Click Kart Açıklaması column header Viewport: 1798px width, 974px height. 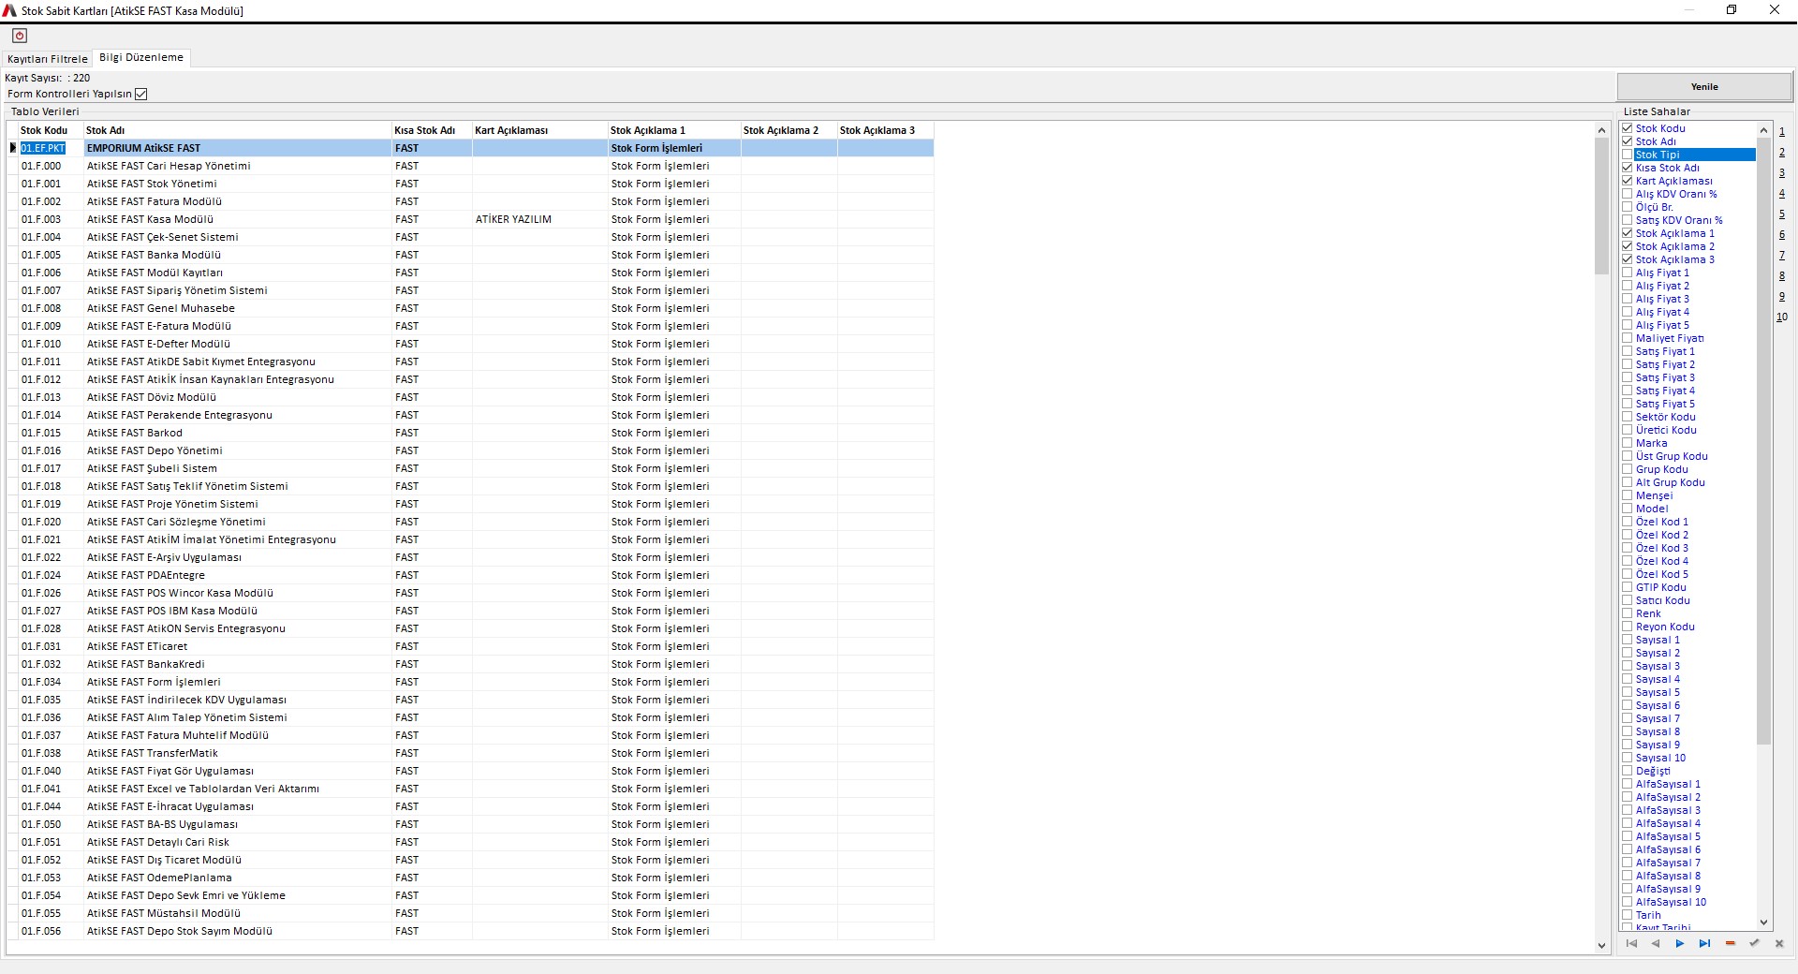540,130
